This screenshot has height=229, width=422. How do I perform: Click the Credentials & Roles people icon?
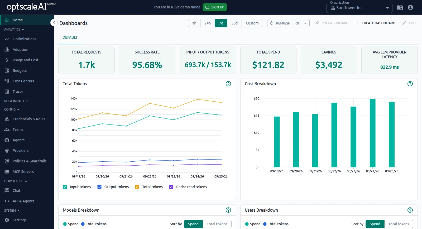coord(7,119)
